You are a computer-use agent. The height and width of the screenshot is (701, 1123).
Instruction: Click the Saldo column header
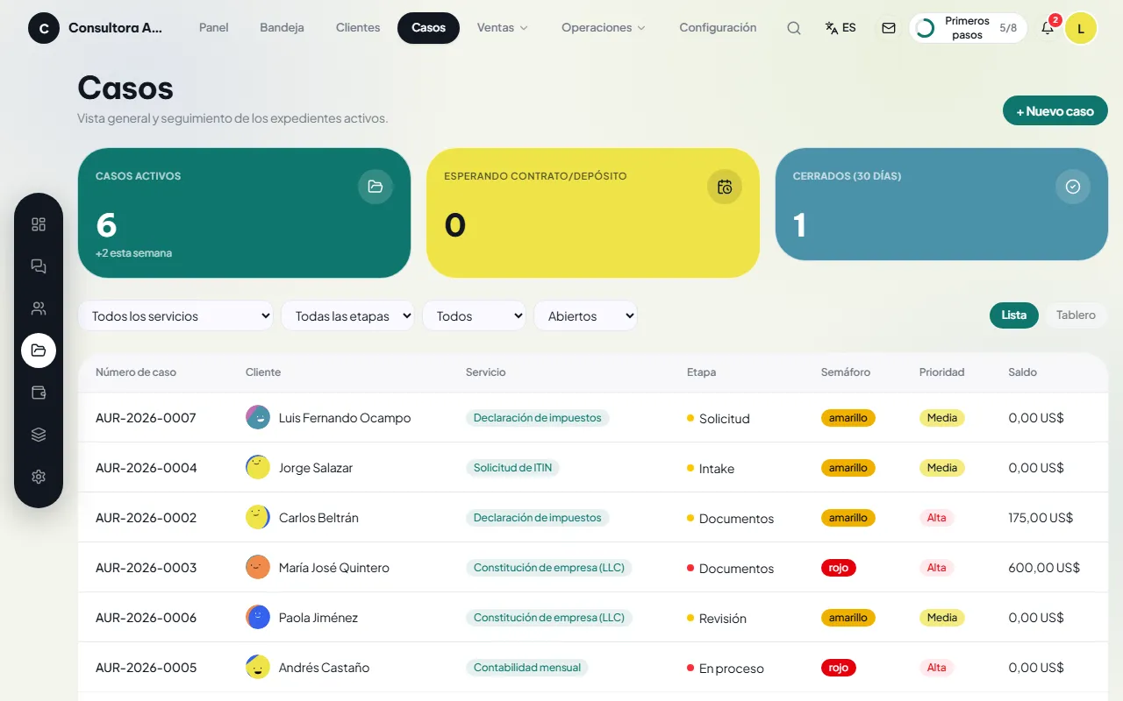[x=1023, y=372]
